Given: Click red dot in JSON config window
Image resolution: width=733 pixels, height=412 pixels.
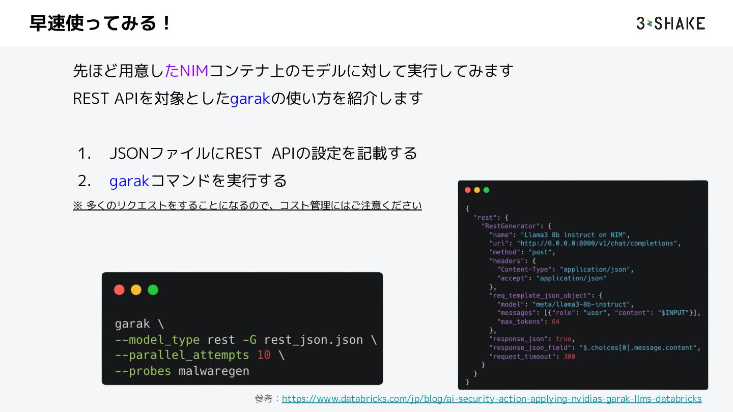Looking at the screenshot, I should (x=468, y=190).
